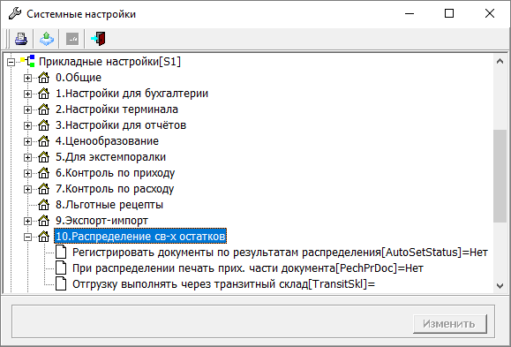
Task: Expand the 0.Общие node
Action: 27,78
